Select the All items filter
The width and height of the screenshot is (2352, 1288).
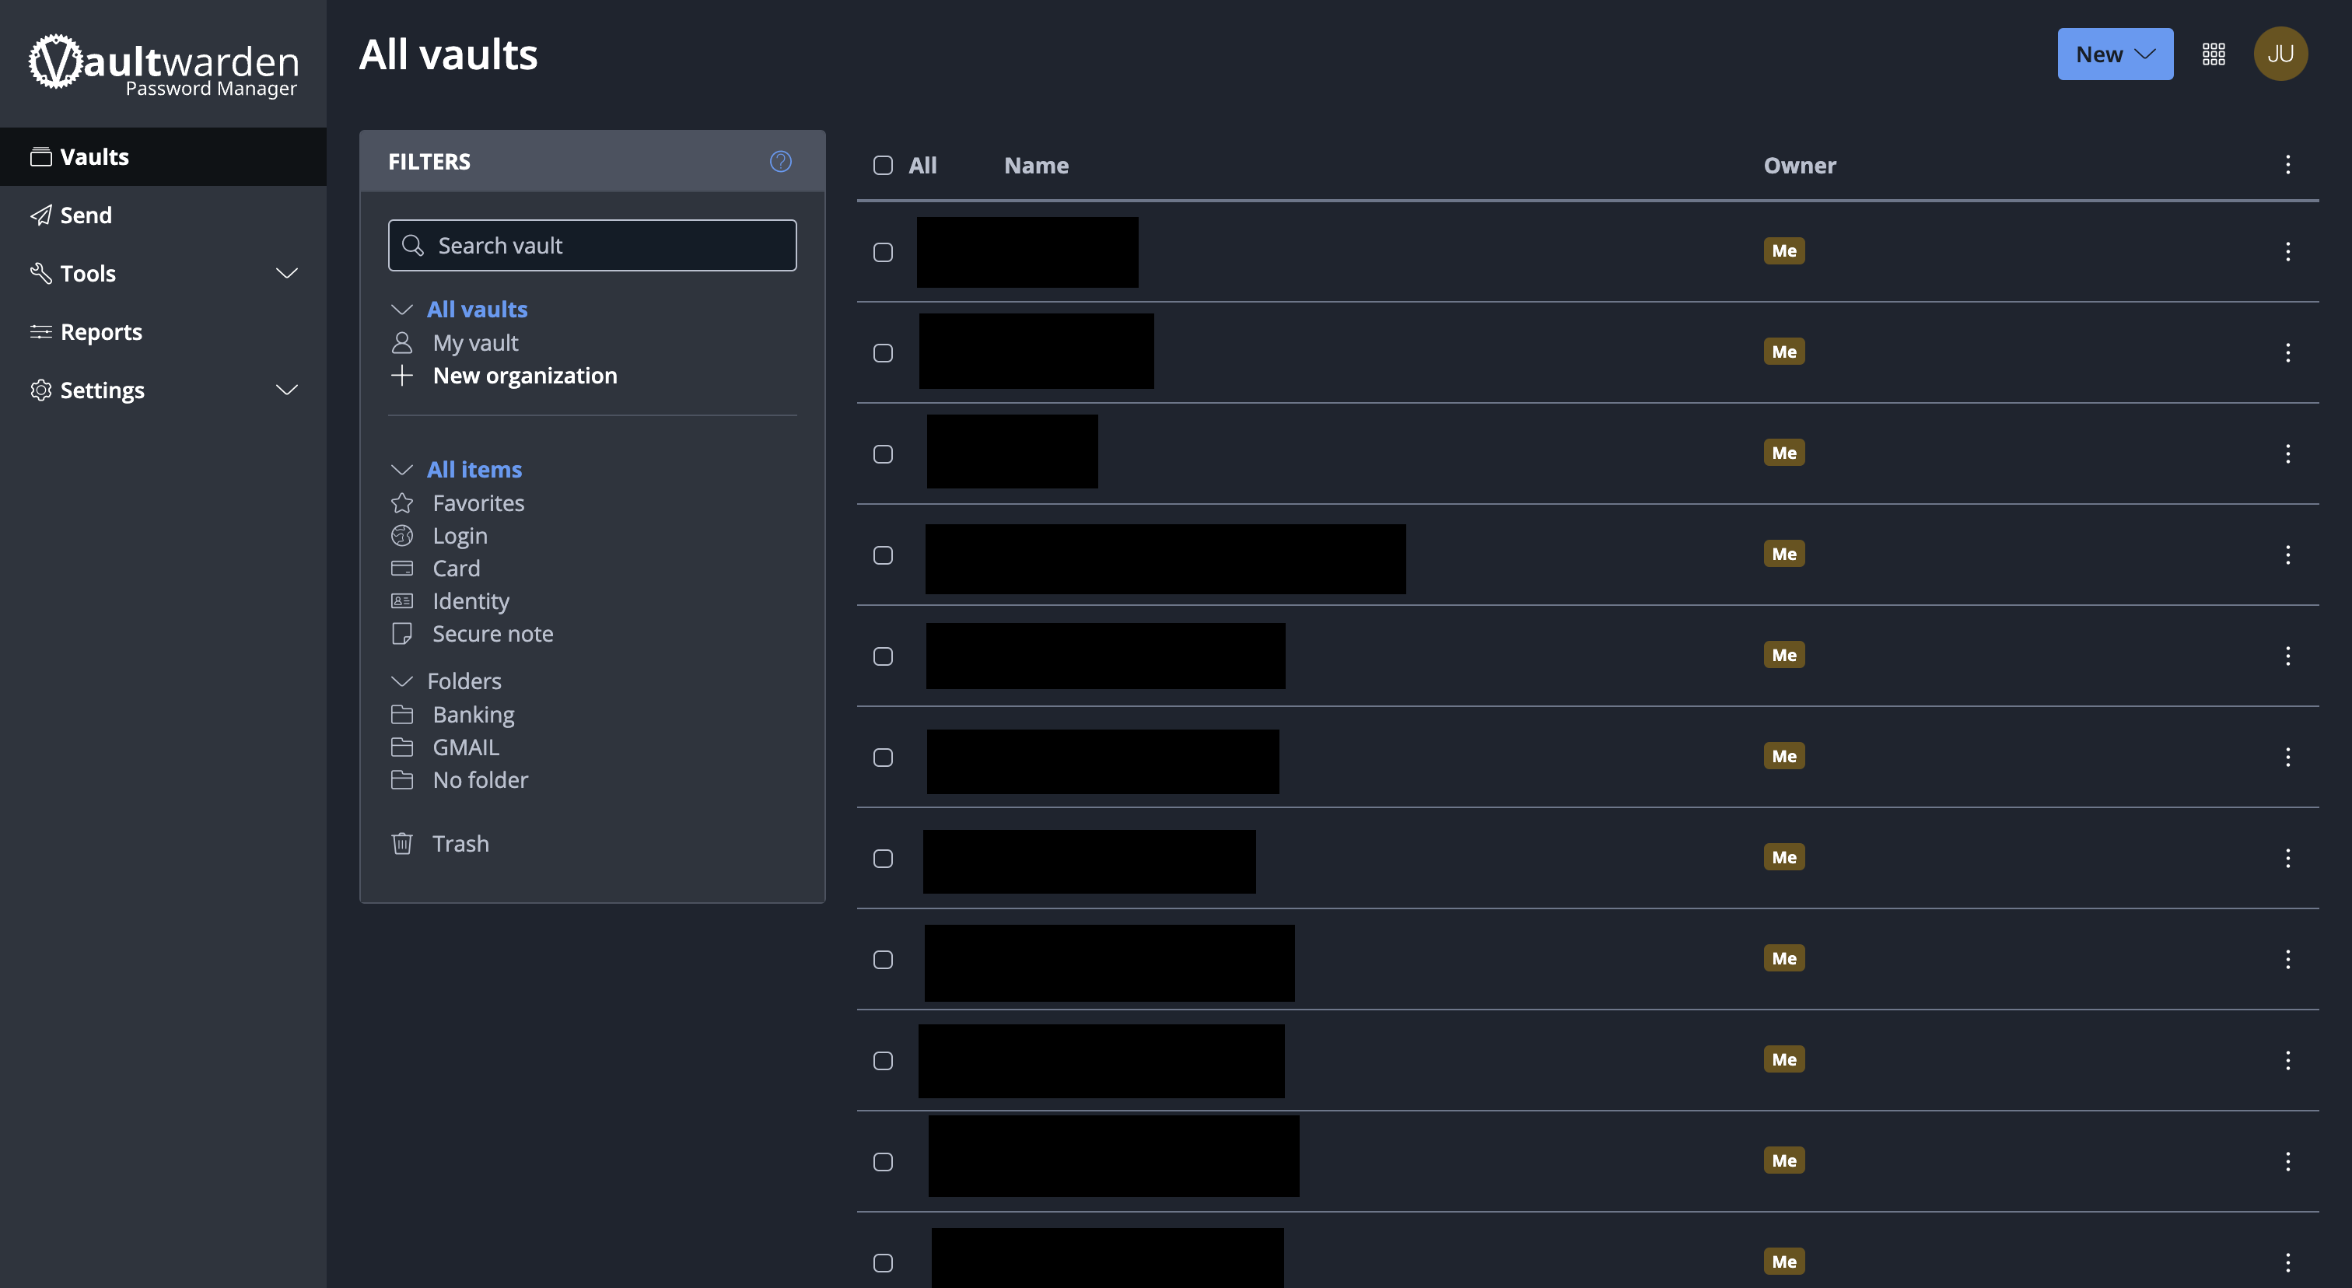(x=474, y=469)
